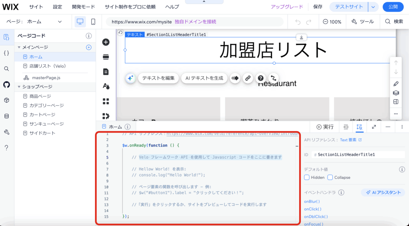
Task: Click the pencil edit icon on right panel
Action: (x=396, y=84)
